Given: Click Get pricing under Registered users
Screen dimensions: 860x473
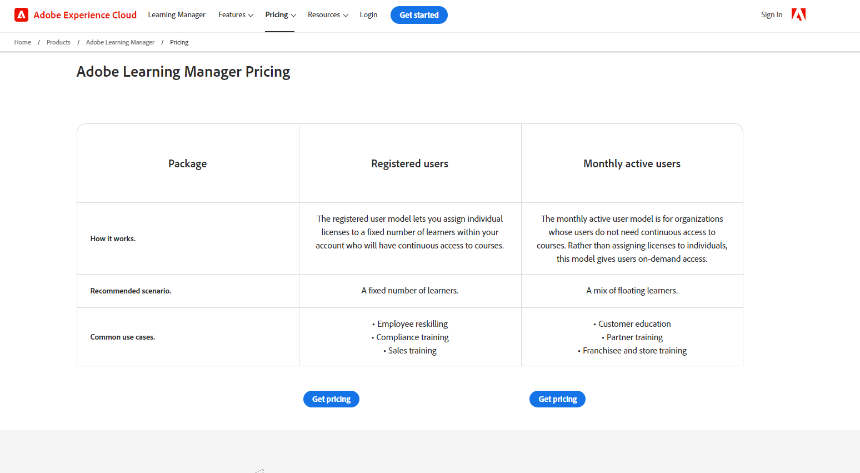Looking at the screenshot, I should tap(331, 399).
